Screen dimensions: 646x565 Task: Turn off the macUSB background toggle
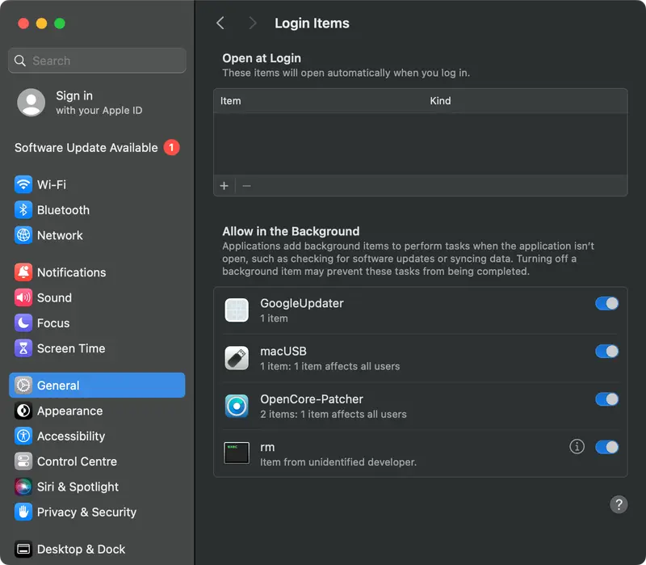click(606, 351)
